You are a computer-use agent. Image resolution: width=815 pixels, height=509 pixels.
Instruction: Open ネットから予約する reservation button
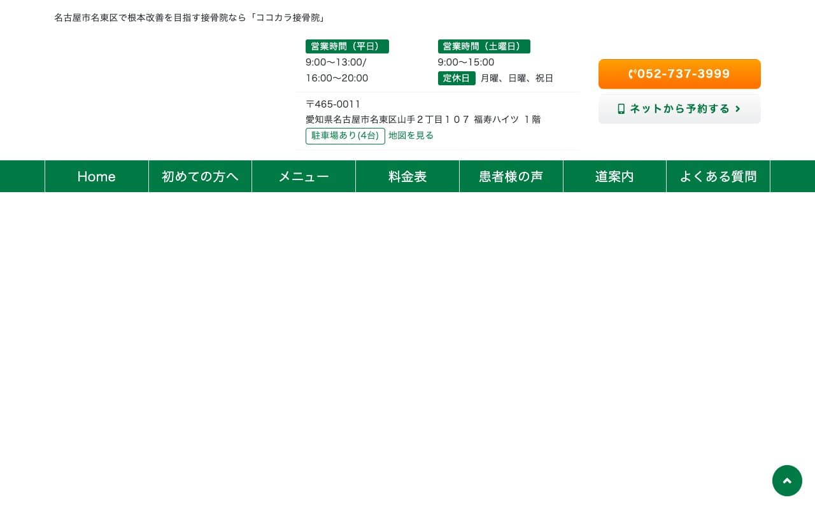679,109
